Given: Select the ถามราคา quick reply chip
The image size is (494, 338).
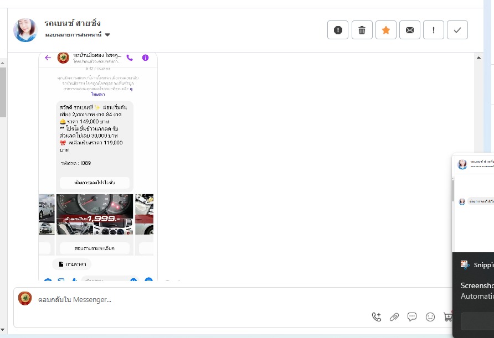Looking at the screenshot, I should point(72,264).
